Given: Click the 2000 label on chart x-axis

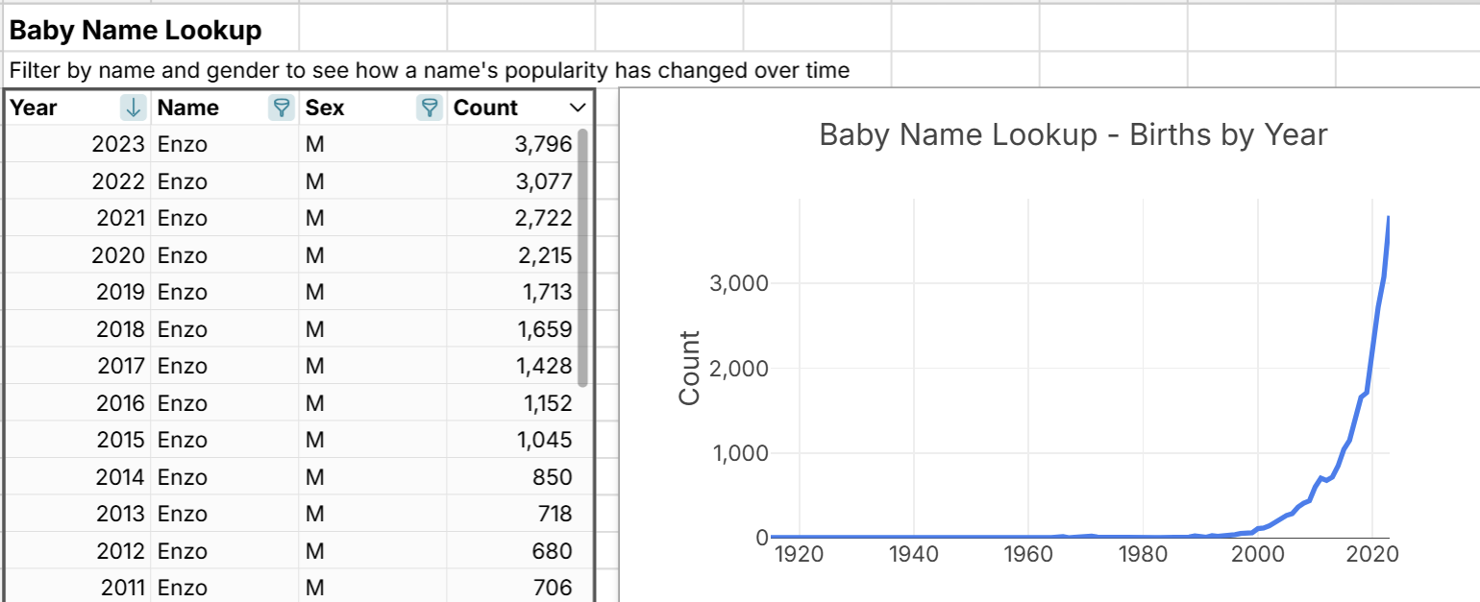Looking at the screenshot, I should pos(1256,555).
